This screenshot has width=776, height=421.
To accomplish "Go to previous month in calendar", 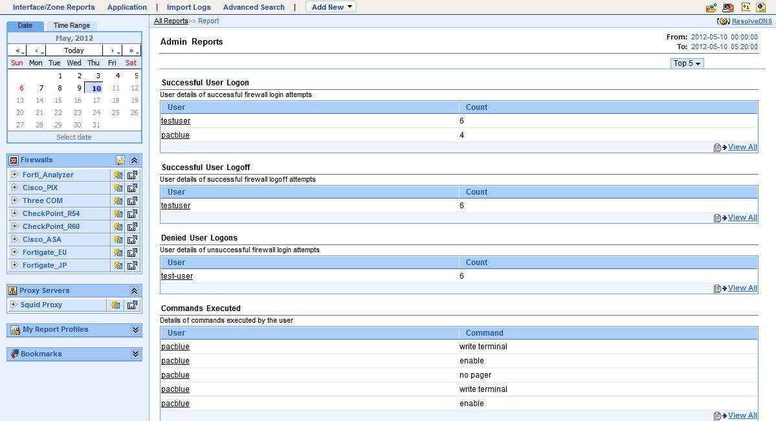I will (37, 50).
